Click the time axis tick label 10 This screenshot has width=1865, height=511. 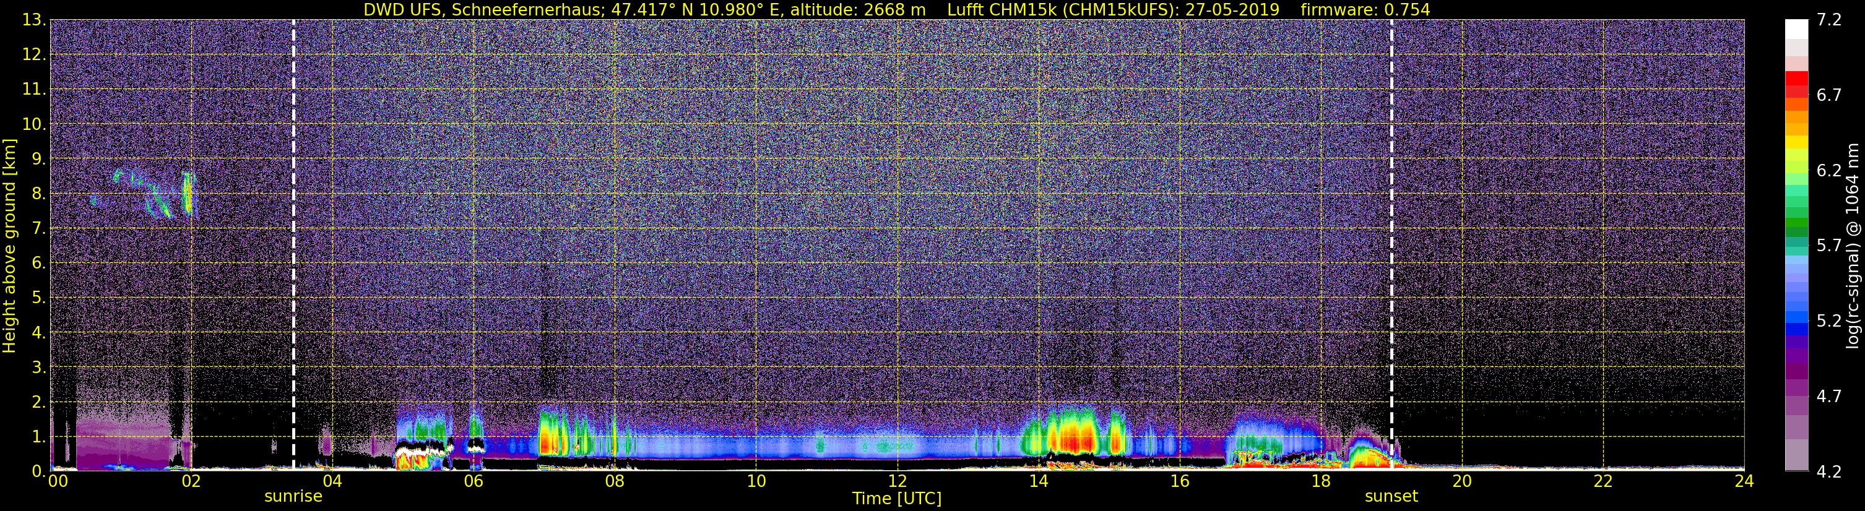click(x=756, y=482)
